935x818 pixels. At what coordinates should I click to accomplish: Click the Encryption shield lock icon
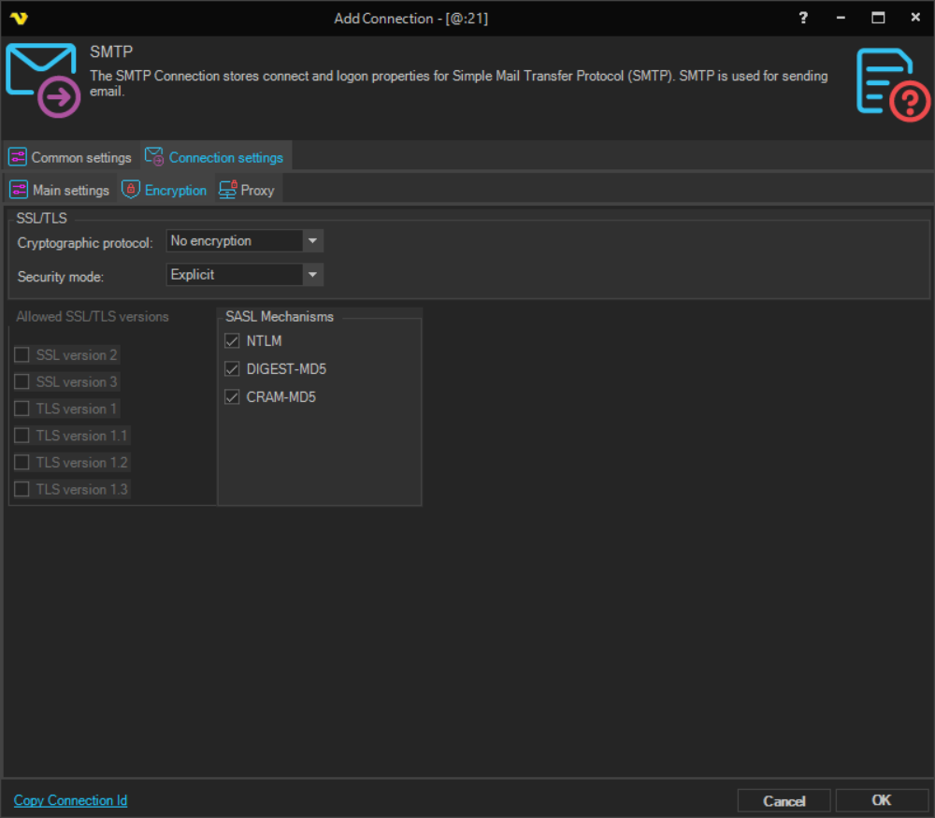131,190
